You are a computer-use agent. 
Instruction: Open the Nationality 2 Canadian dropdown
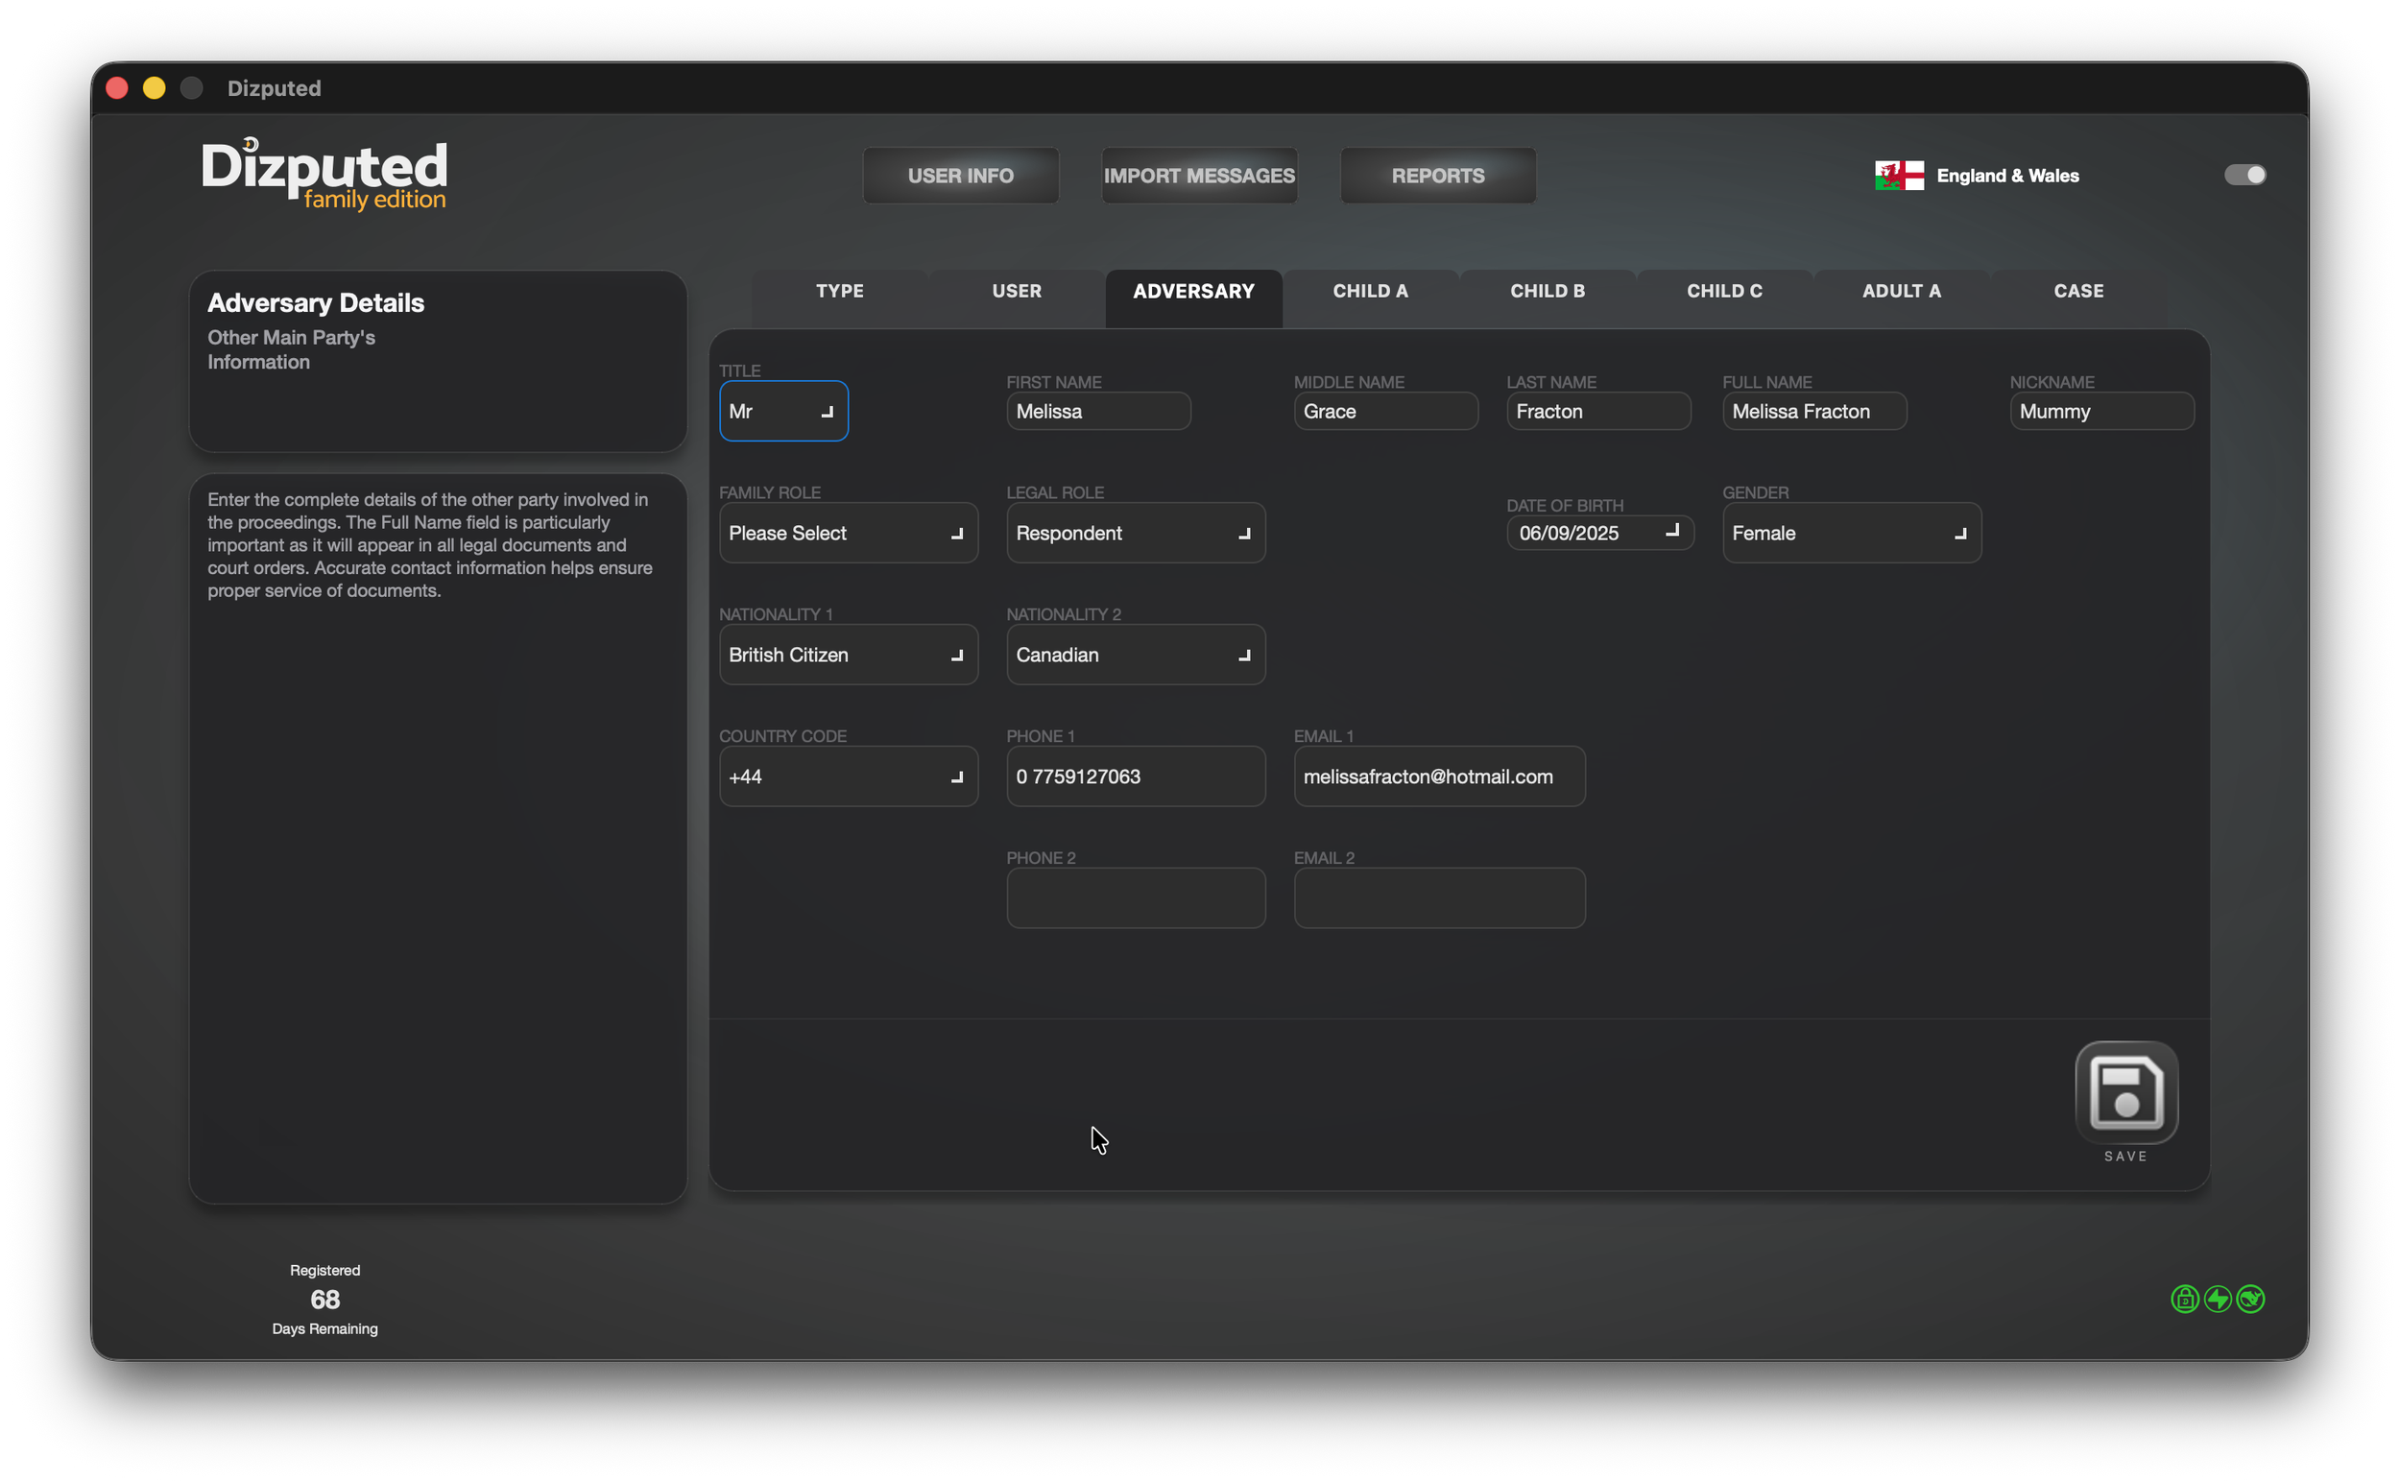pyautogui.click(x=1135, y=655)
